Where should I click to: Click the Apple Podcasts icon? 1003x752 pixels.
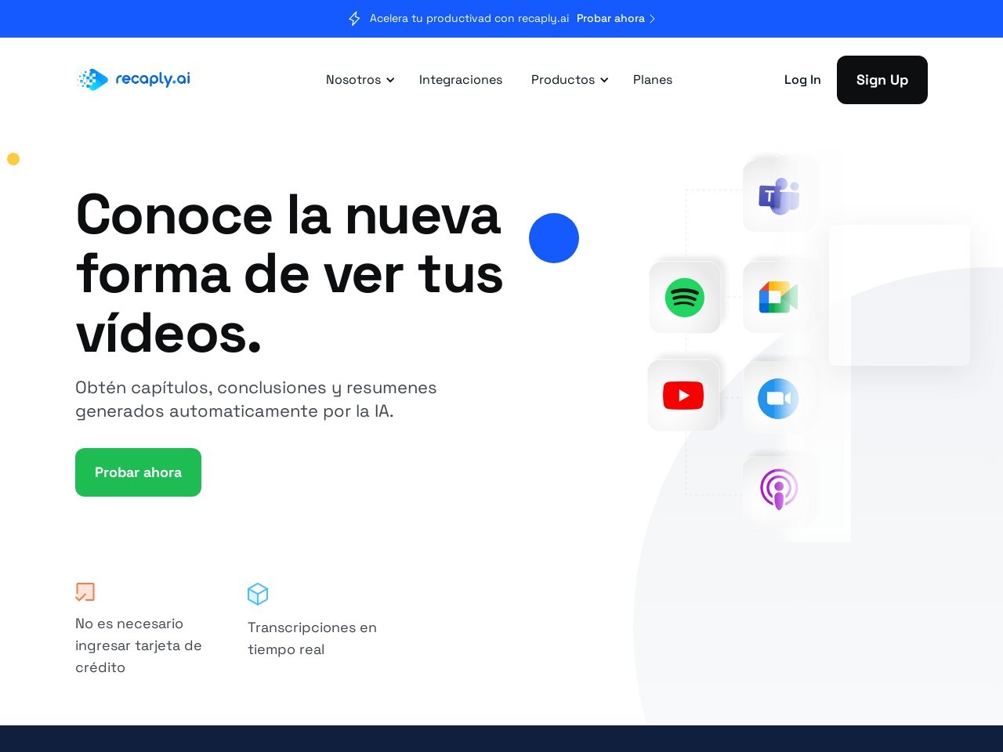click(x=779, y=489)
